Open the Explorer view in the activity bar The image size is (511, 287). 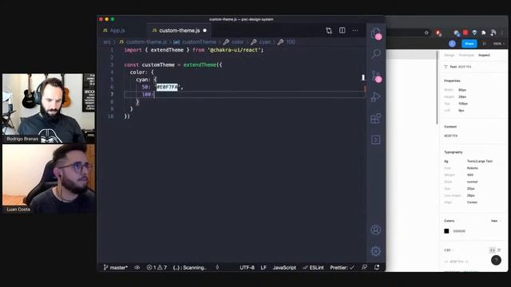[x=376, y=33]
